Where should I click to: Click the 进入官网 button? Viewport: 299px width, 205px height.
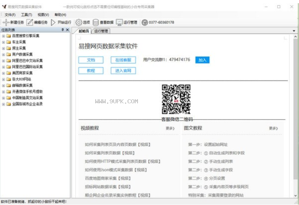[x=123, y=71]
